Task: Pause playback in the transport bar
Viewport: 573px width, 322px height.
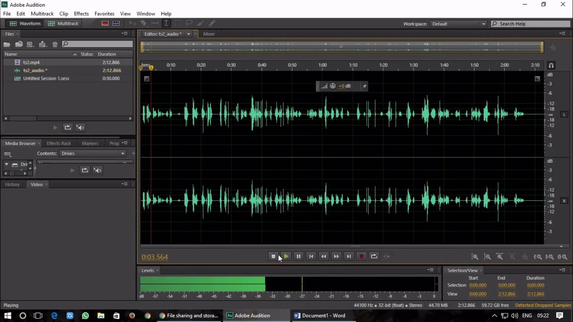Action: coord(298,256)
